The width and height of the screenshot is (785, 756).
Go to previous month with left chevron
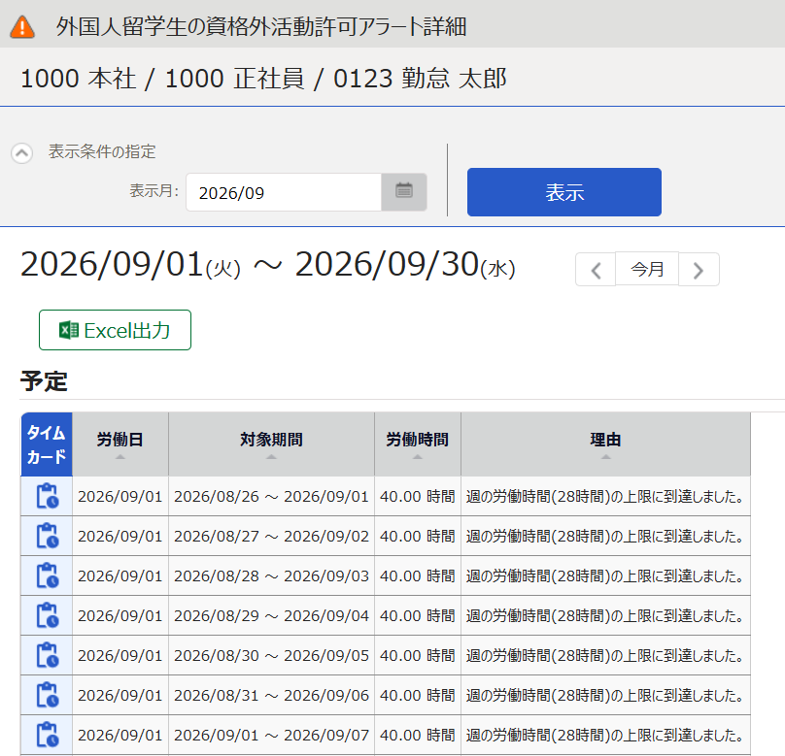tap(596, 270)
